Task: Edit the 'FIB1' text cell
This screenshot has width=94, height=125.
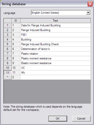Action: point(55,35)
